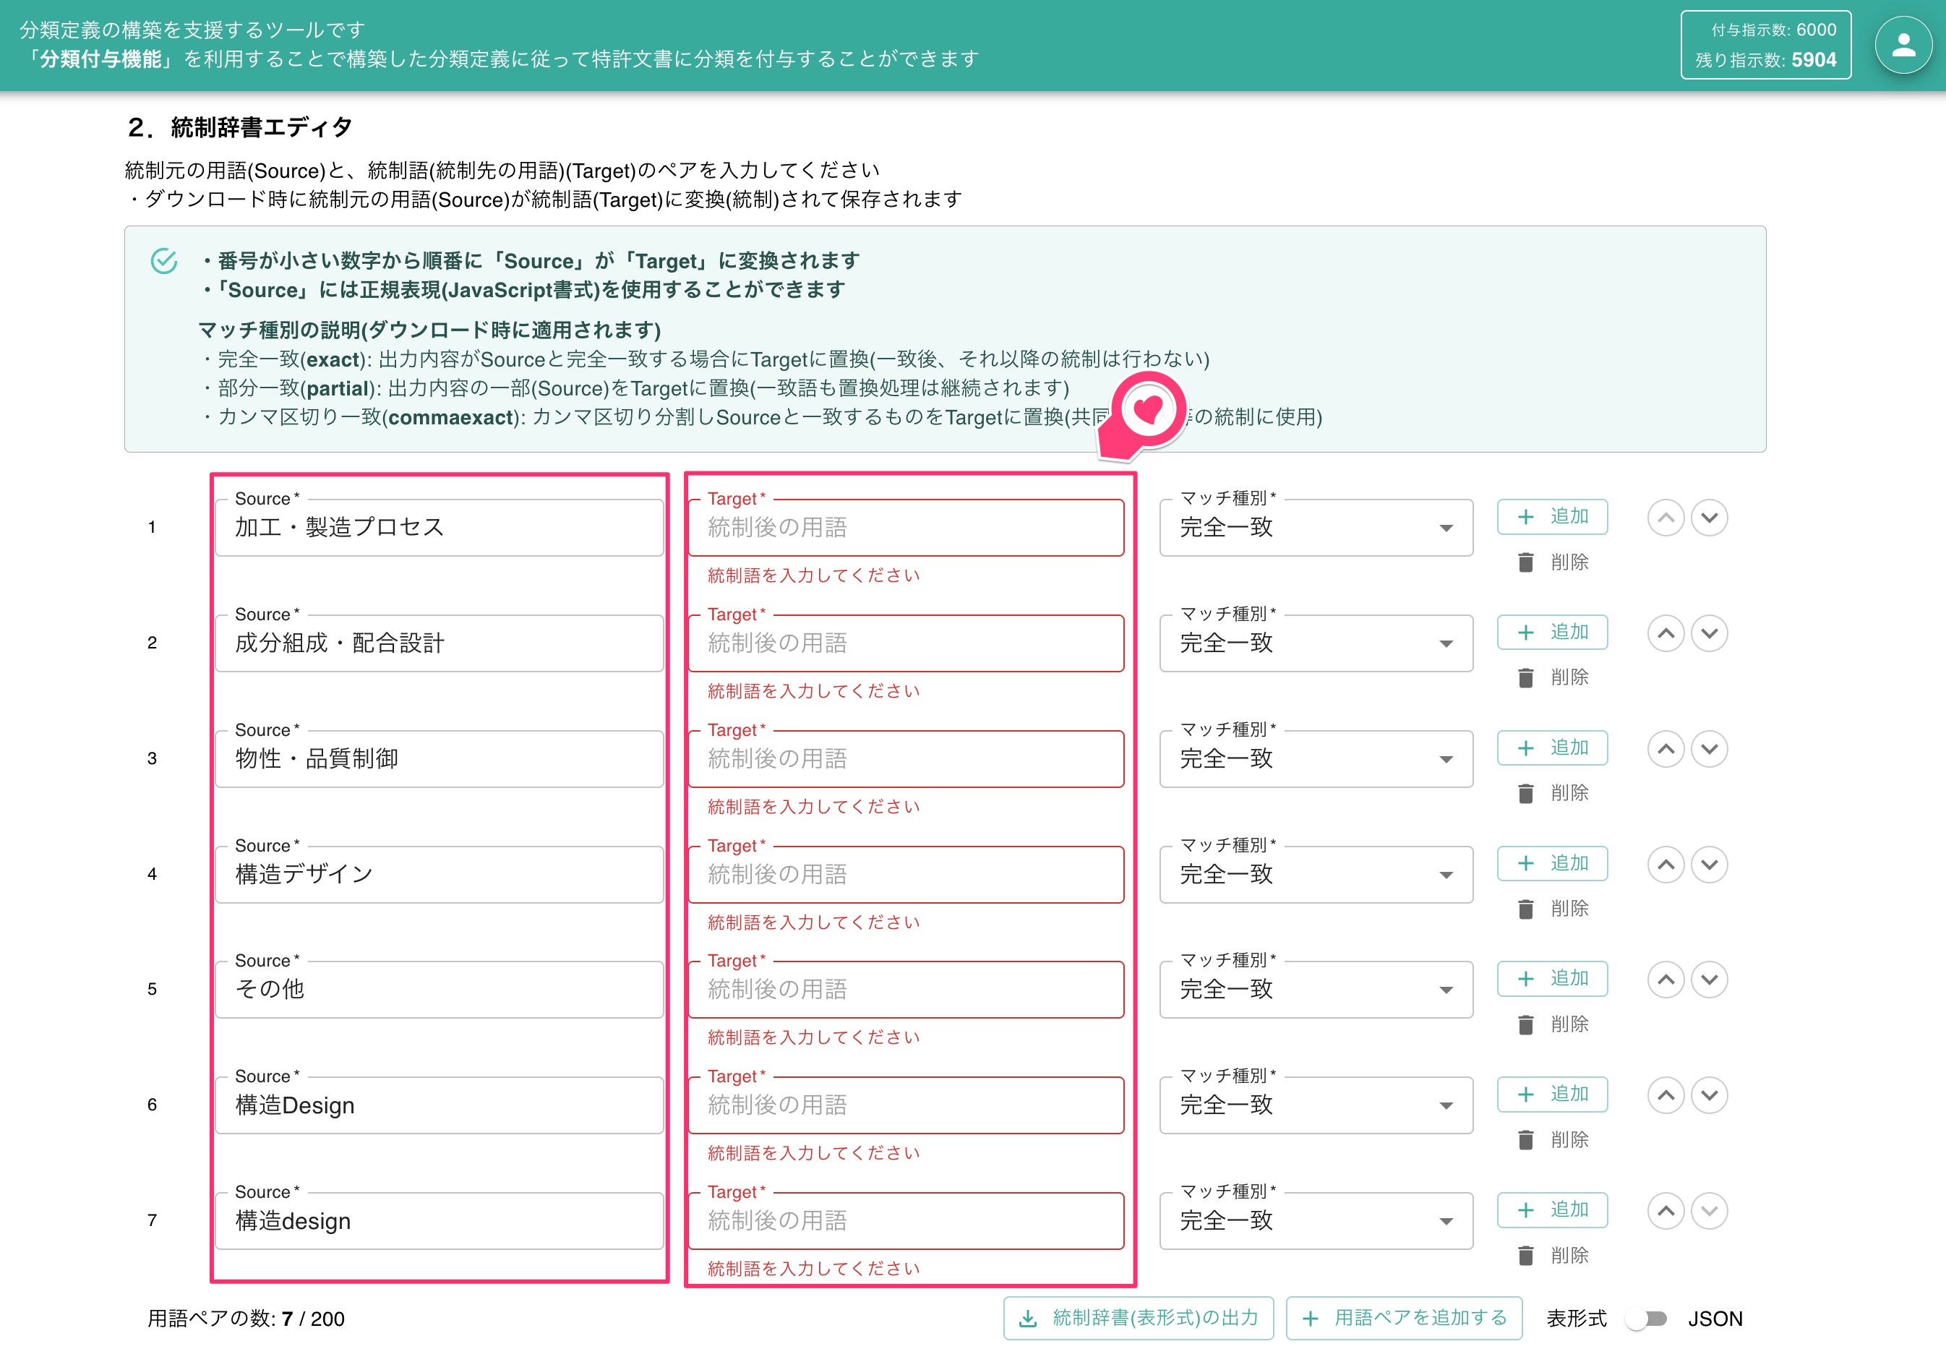Move row 4 構造デザイン up
Image resolution: width=1946 pixels, height=1362 pixels.
tap(1665, 864)
